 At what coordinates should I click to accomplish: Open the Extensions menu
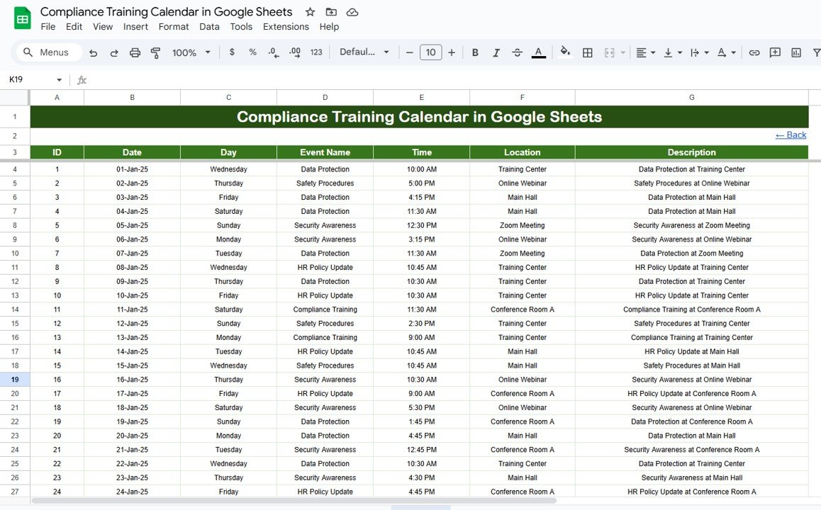click(286, 27)
